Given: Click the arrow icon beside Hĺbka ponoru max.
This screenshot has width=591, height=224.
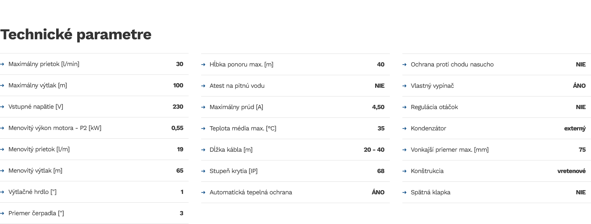Looking at the screenshot, I should click(x=203, y=65).
